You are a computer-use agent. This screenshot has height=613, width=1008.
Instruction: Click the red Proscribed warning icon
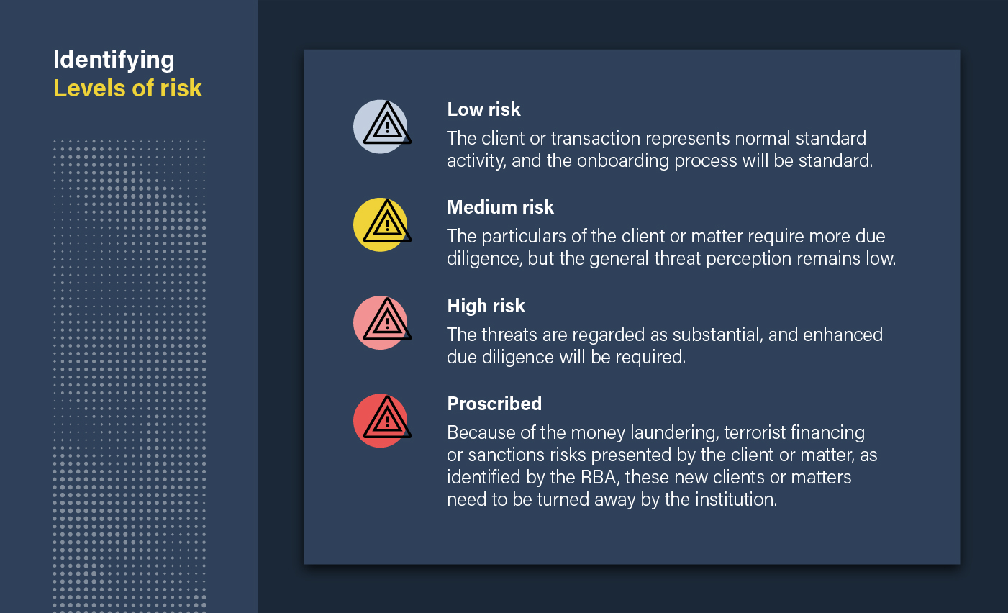click(382, 420)
